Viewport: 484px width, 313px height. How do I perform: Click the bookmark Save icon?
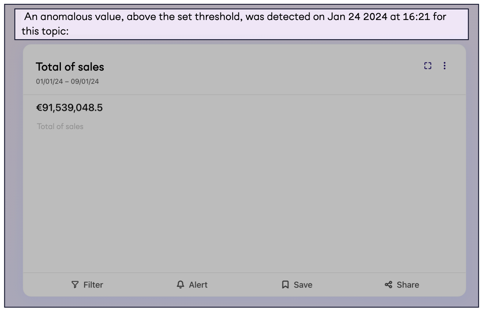click(285, 285)
